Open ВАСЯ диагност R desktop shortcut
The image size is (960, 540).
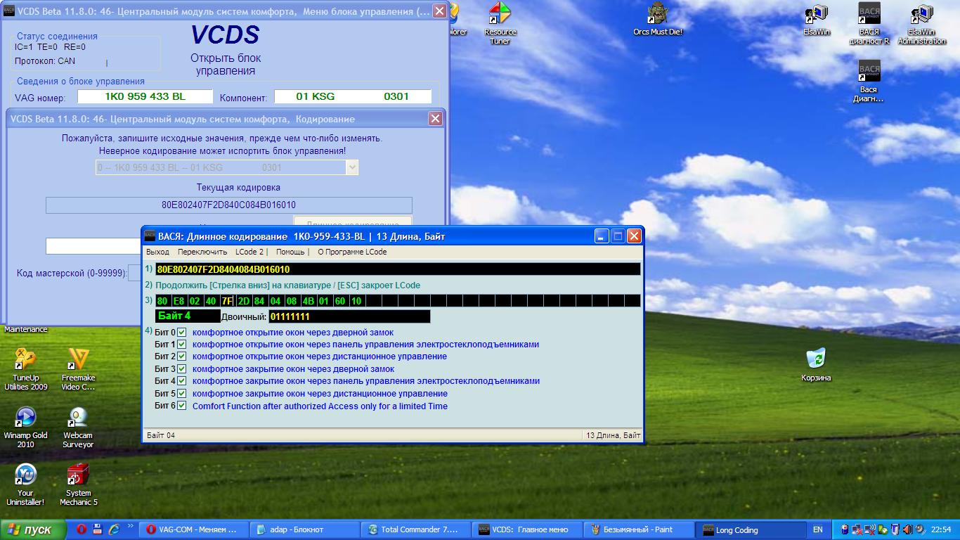click(x=869, y=22)
